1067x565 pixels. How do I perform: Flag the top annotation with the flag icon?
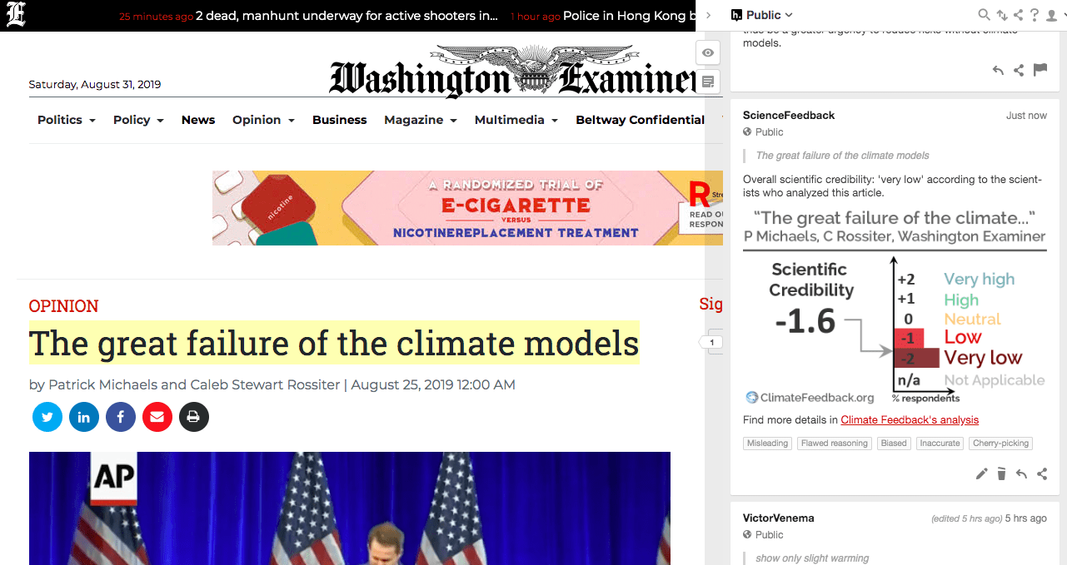click(1040, 70)
